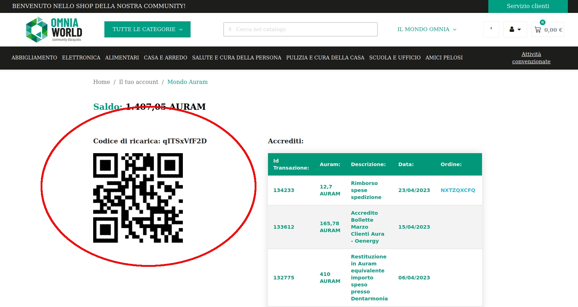Image resolution: width=578 pixels, height=307 pixels.
Task: Open the user account icon menu
Action: tap(515, 29)
